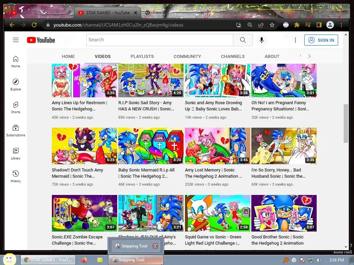
Task: Click the address bar URL
Action: (x=118, y=25)
